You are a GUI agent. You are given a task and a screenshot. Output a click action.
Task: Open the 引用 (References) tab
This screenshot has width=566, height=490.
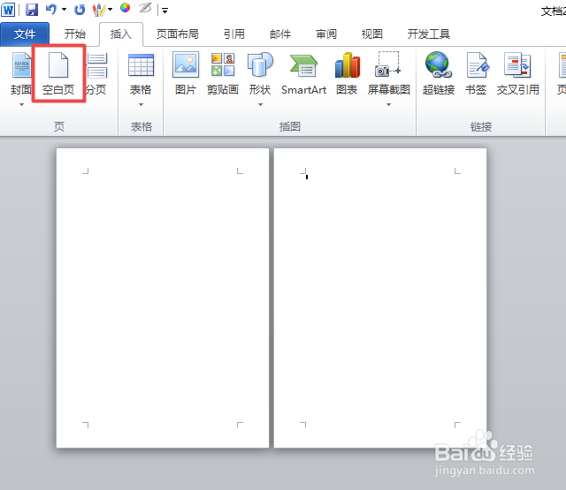[233, 34]
